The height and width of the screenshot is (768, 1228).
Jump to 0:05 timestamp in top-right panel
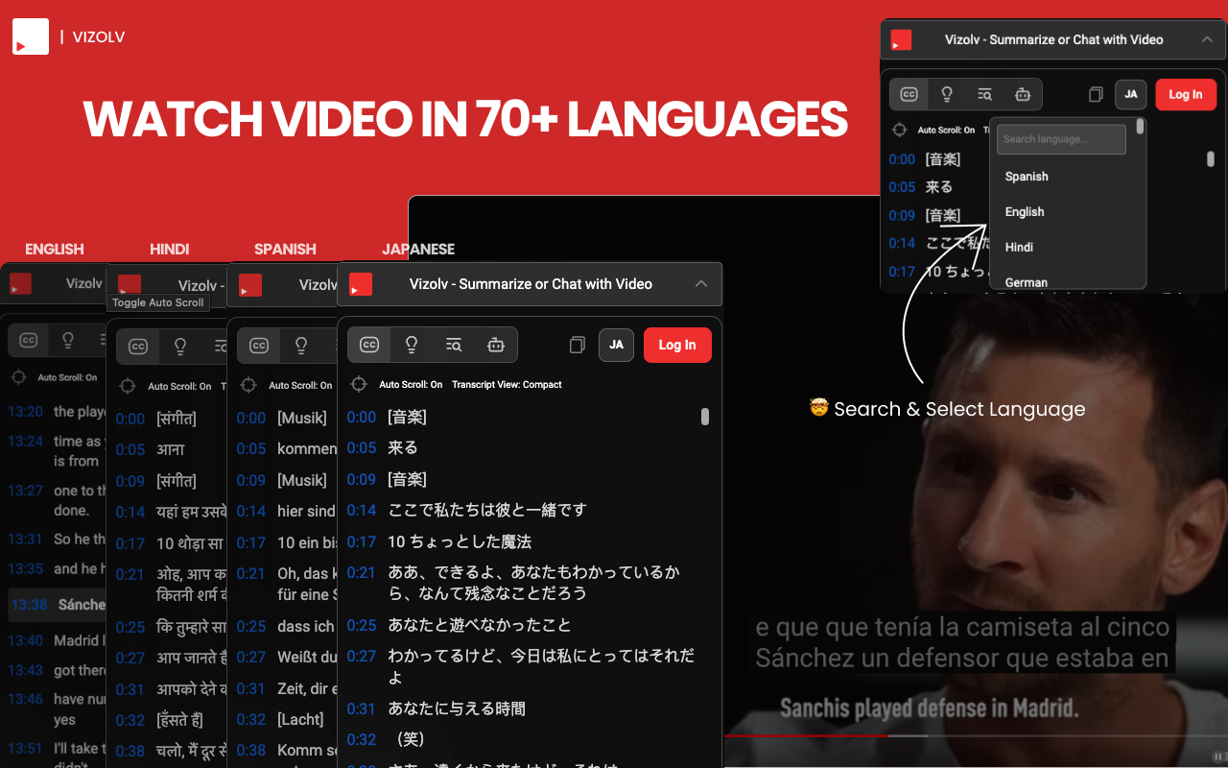point(902,187)
